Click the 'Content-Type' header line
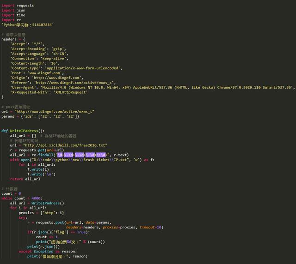 [x=66, y=68]
